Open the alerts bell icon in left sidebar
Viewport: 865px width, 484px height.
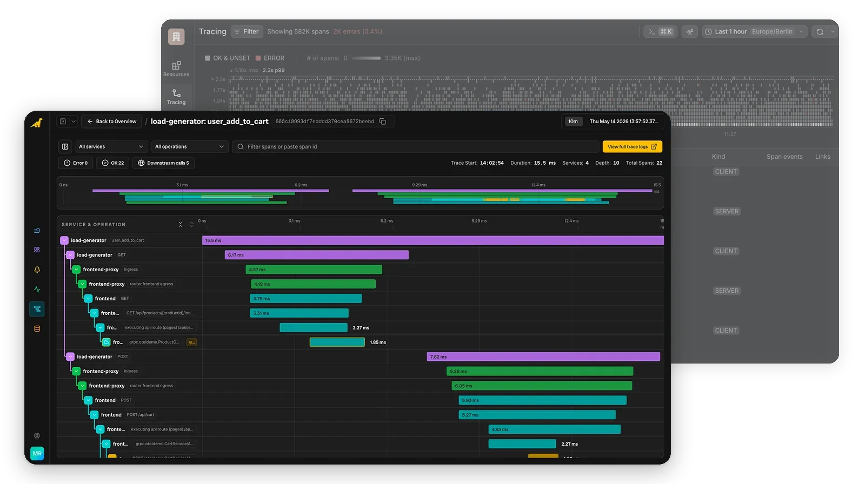[37, 270]
